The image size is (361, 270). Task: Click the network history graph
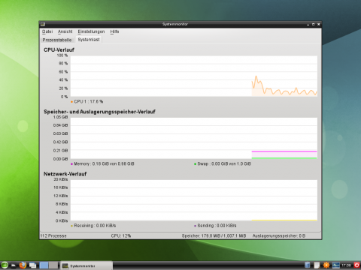[194, 200]
